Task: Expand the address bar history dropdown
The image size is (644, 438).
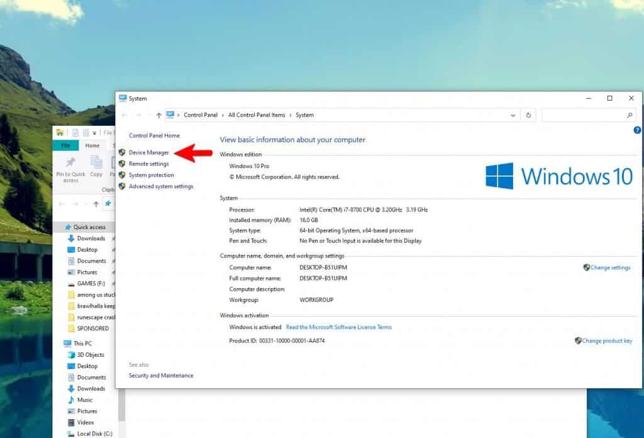Action: coord(513,115)
